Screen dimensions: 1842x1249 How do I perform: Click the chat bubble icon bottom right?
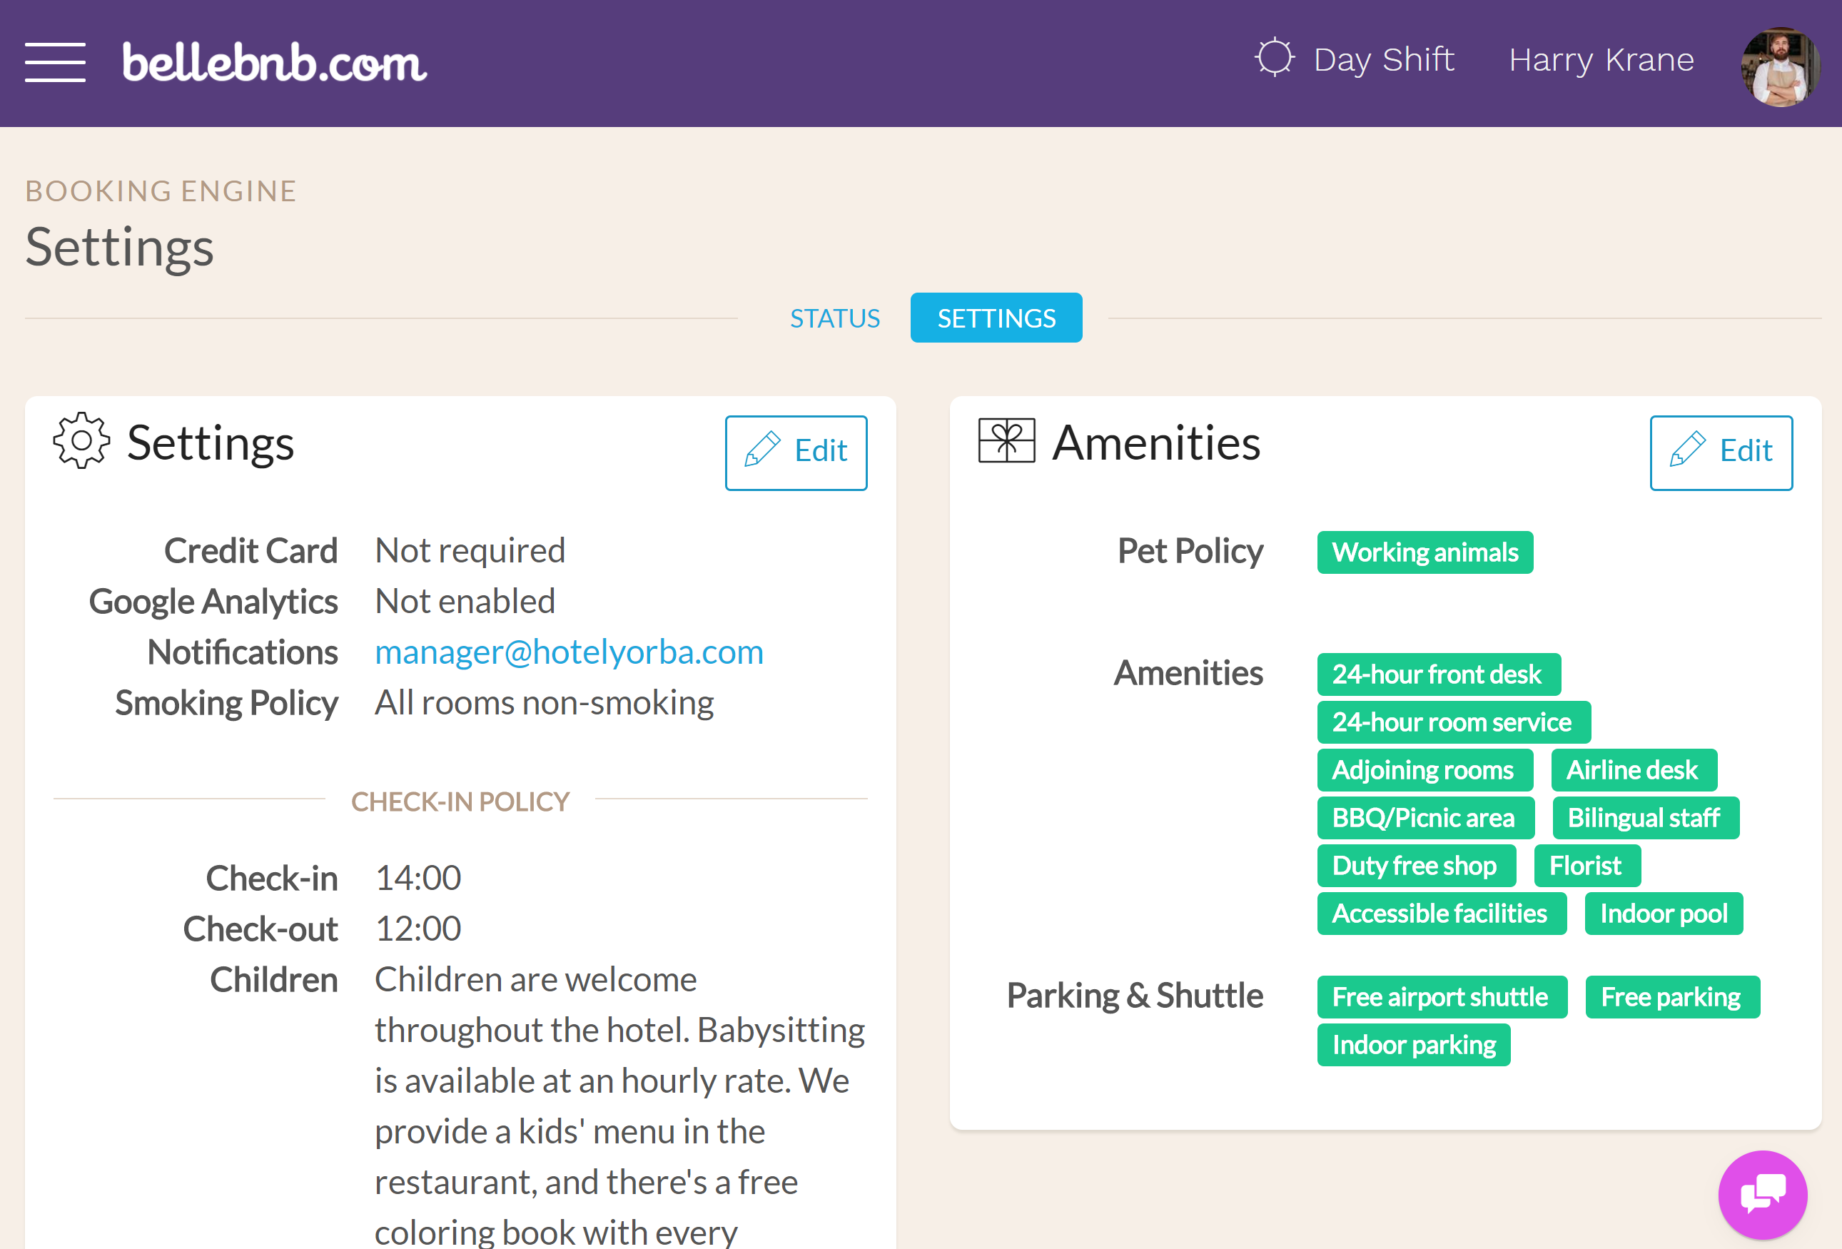[1763, 1192]
